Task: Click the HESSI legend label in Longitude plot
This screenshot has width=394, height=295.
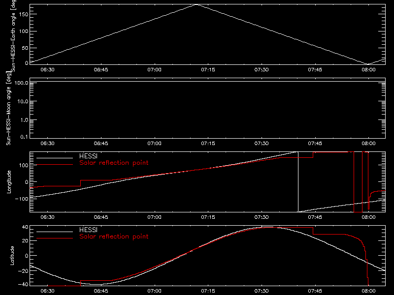Action: point(88,156)
